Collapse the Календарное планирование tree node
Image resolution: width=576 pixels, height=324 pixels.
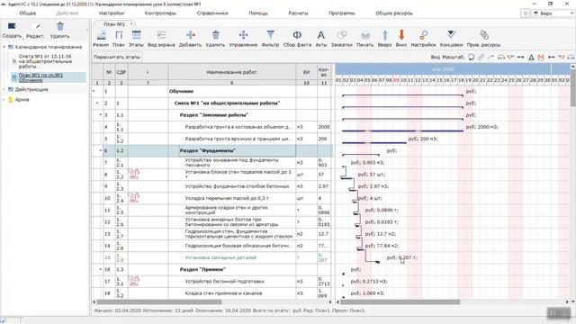coord(4,47)
